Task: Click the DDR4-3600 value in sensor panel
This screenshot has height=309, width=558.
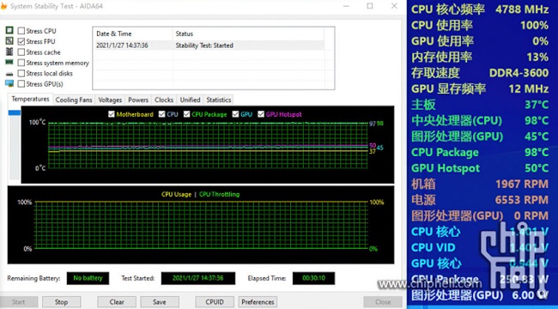Action: (519, 73)
